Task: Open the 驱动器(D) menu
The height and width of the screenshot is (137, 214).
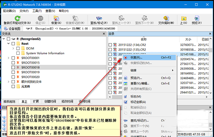Action: tap(9, 11)
